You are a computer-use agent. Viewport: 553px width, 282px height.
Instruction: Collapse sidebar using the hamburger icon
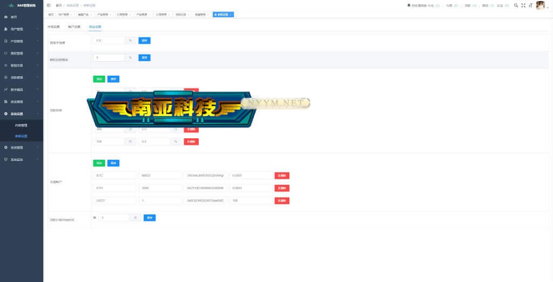coord(49,5)
